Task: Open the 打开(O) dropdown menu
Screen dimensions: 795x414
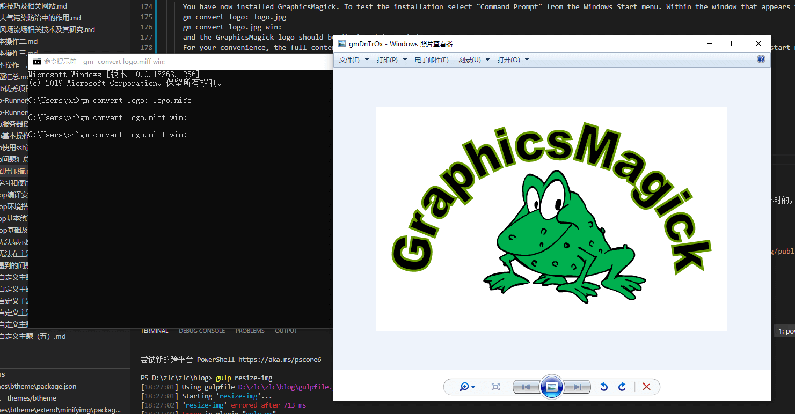Action: point(513,60)
